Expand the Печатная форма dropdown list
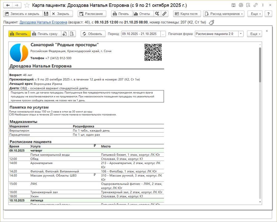The image size is (277, 222). [241, 34]
